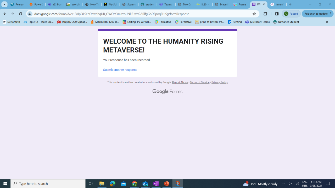
Task: Switch to the Wordle tab
Action: pyautogui.click(x=73, y=4)
